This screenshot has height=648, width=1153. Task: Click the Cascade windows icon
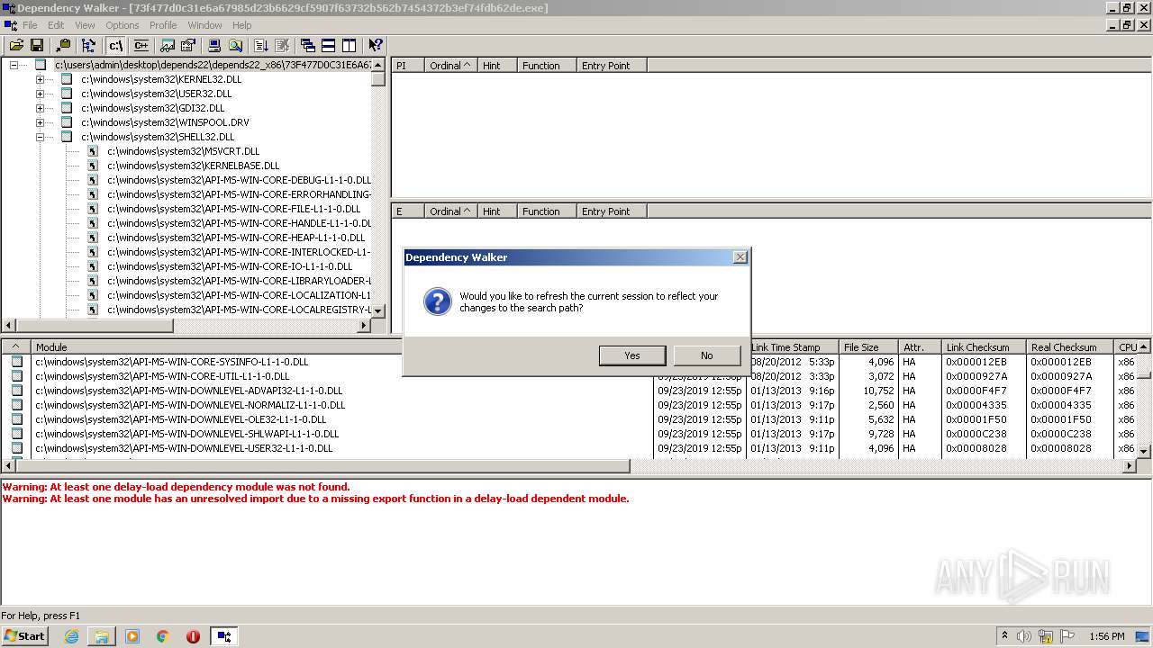tap(308, 45)
